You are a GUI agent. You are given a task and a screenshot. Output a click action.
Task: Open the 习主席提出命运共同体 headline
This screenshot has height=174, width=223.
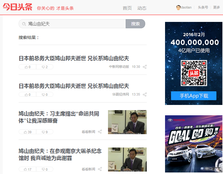point(59,117)
